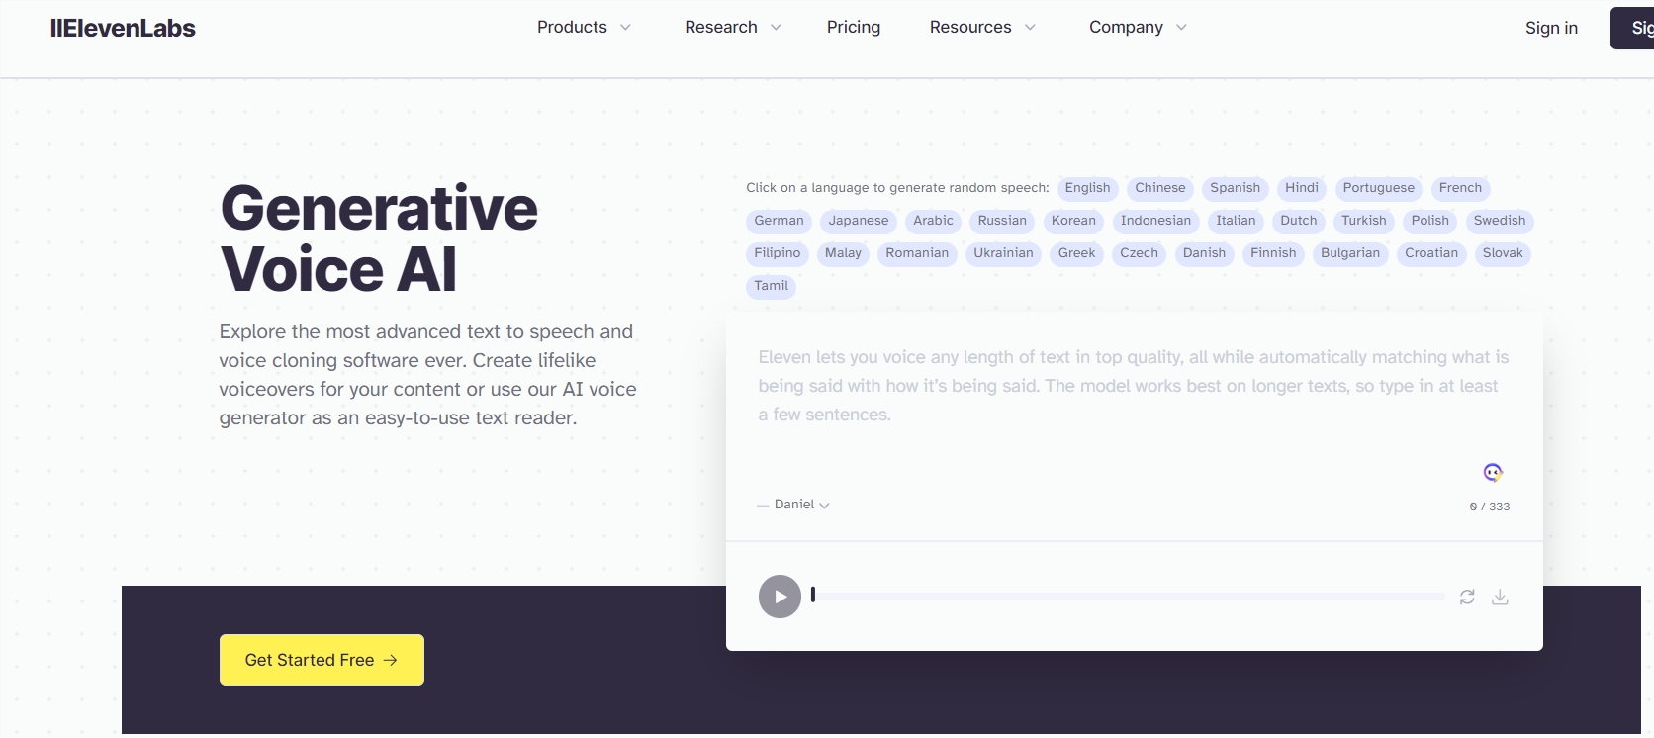The image size is (1654, 738).
Task: Choose the Czech language chip
Action: [x=1139, y=253]
